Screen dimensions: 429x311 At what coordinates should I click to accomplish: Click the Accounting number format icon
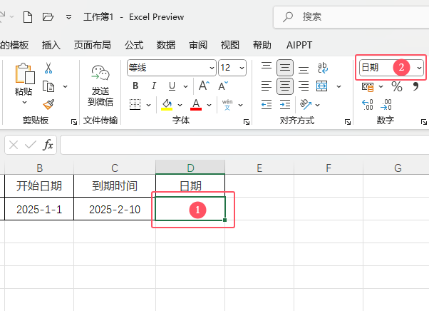[x=368, y=87]
